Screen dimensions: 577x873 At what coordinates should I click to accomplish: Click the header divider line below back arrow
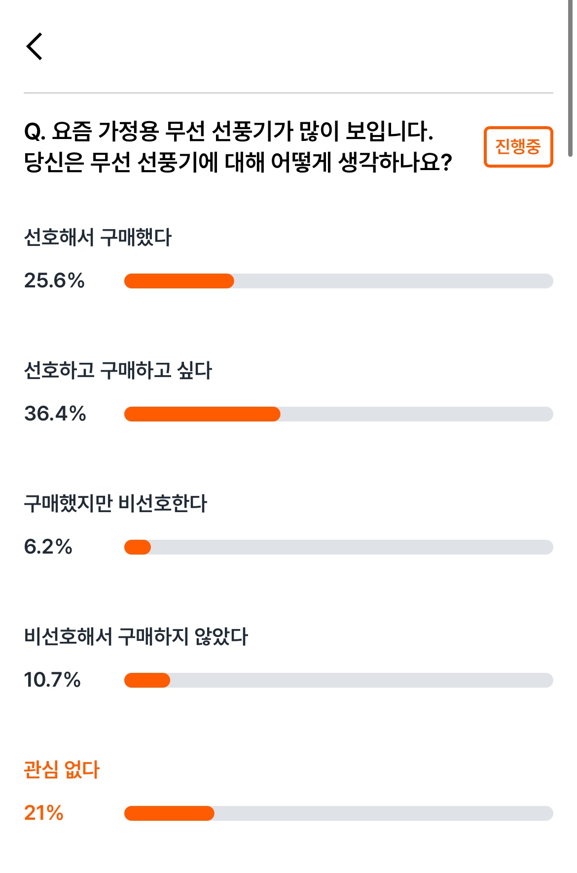click(288, 93)
